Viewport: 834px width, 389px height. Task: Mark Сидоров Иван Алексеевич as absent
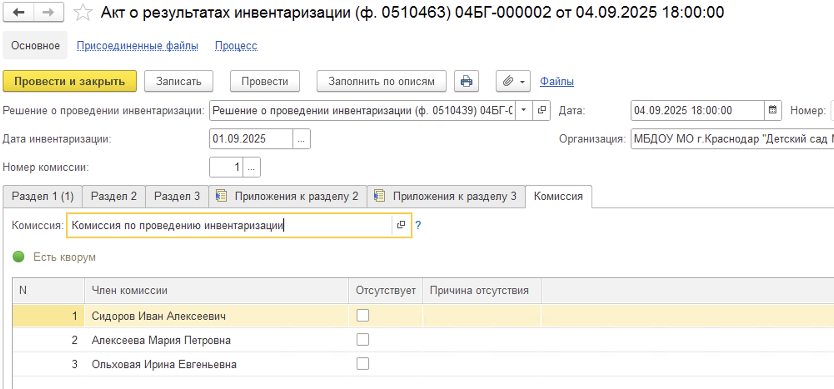(x=362, y=316)
